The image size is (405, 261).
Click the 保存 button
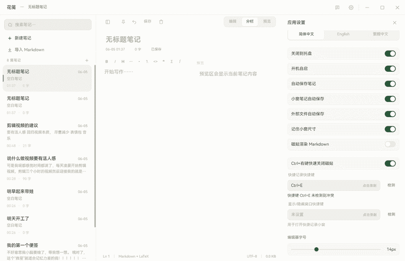pyautogui.click(x=148, y=21)
